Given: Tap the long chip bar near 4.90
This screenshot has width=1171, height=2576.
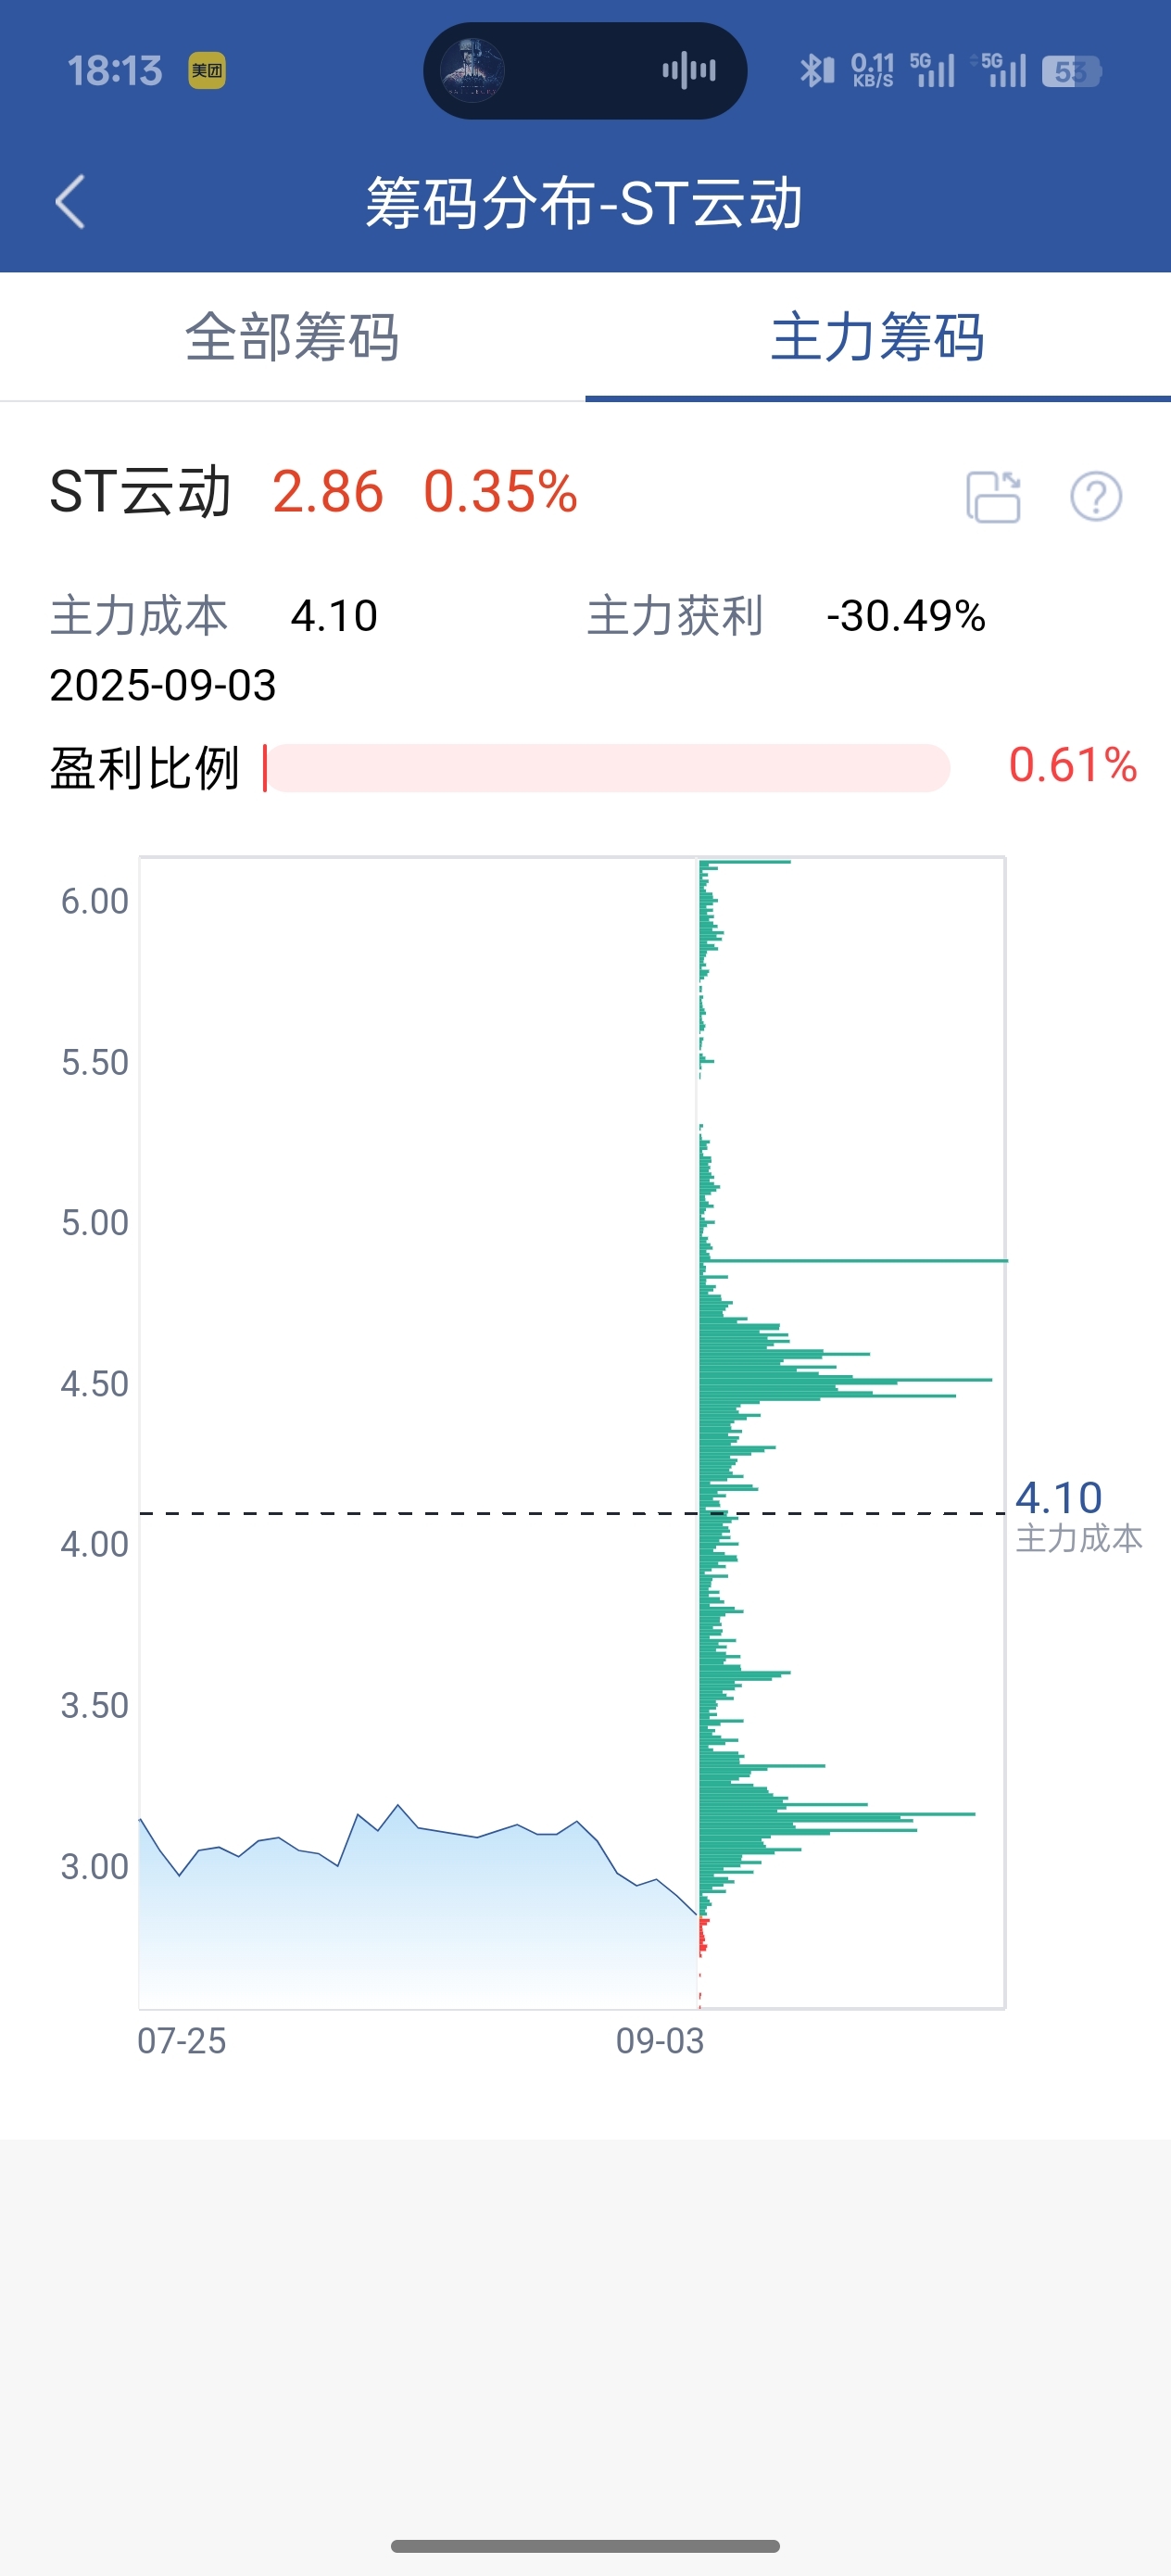Looking at the screenshot, I should [x=853, y=1260].
